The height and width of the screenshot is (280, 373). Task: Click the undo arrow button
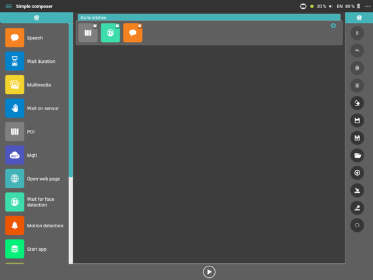point(357,51)
